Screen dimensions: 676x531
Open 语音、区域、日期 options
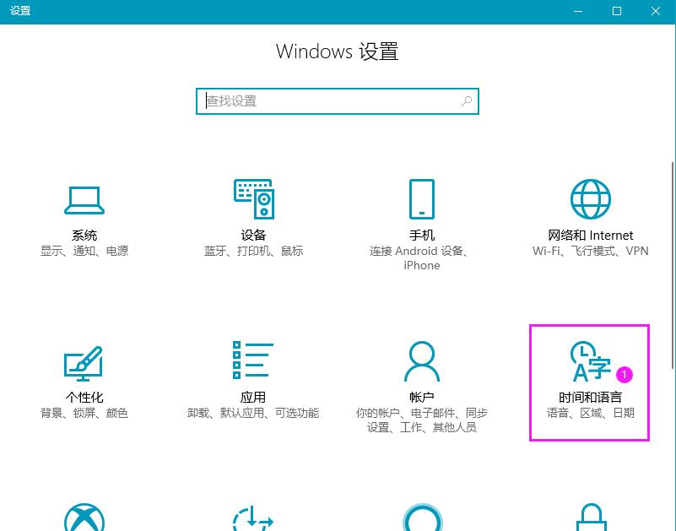click(x=590, y=413)
